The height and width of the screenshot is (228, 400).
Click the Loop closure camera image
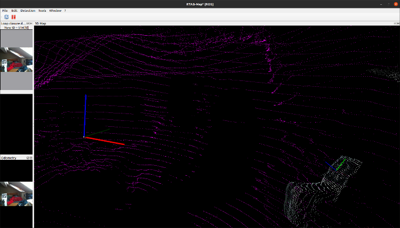coord(17,60)
